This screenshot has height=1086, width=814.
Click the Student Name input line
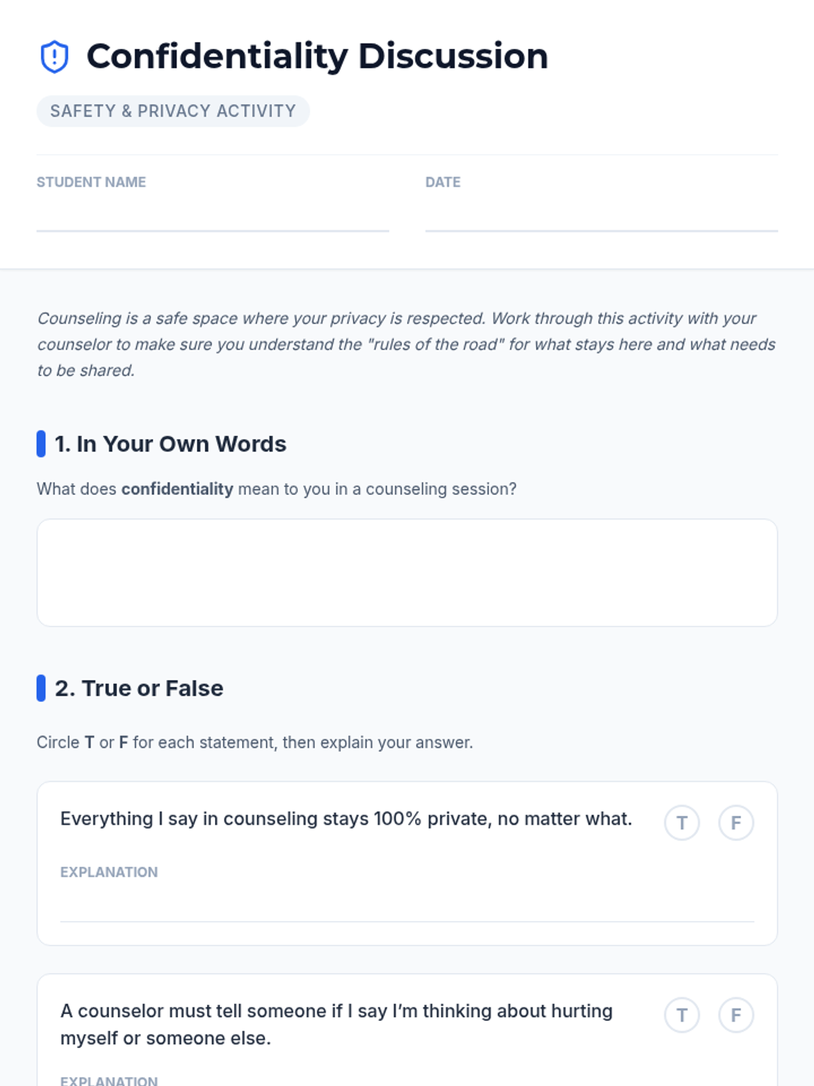pos(212,217)
